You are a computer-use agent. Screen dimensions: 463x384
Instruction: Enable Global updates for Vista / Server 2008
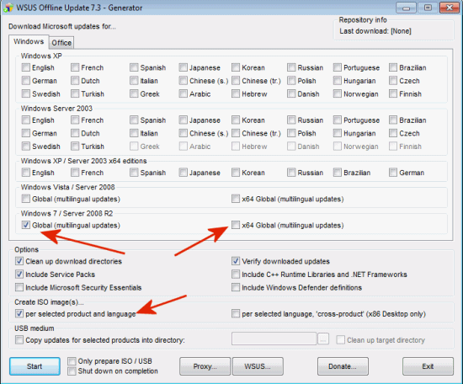pos(26,199)
